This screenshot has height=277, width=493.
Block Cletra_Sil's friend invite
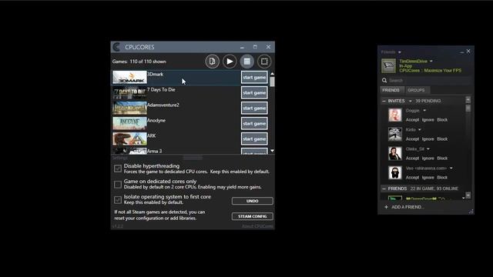[442, 159]
